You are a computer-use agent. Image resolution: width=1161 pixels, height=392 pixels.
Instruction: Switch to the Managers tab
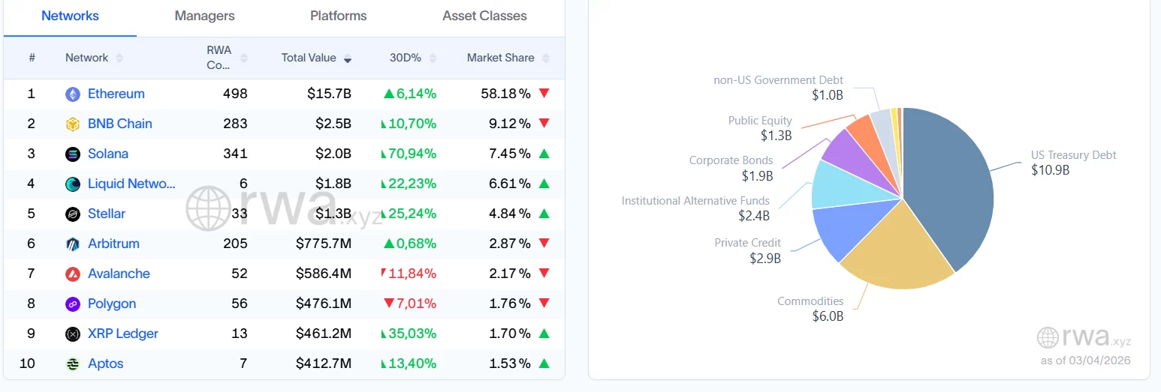pyautogui.click(x=204, y=16)
